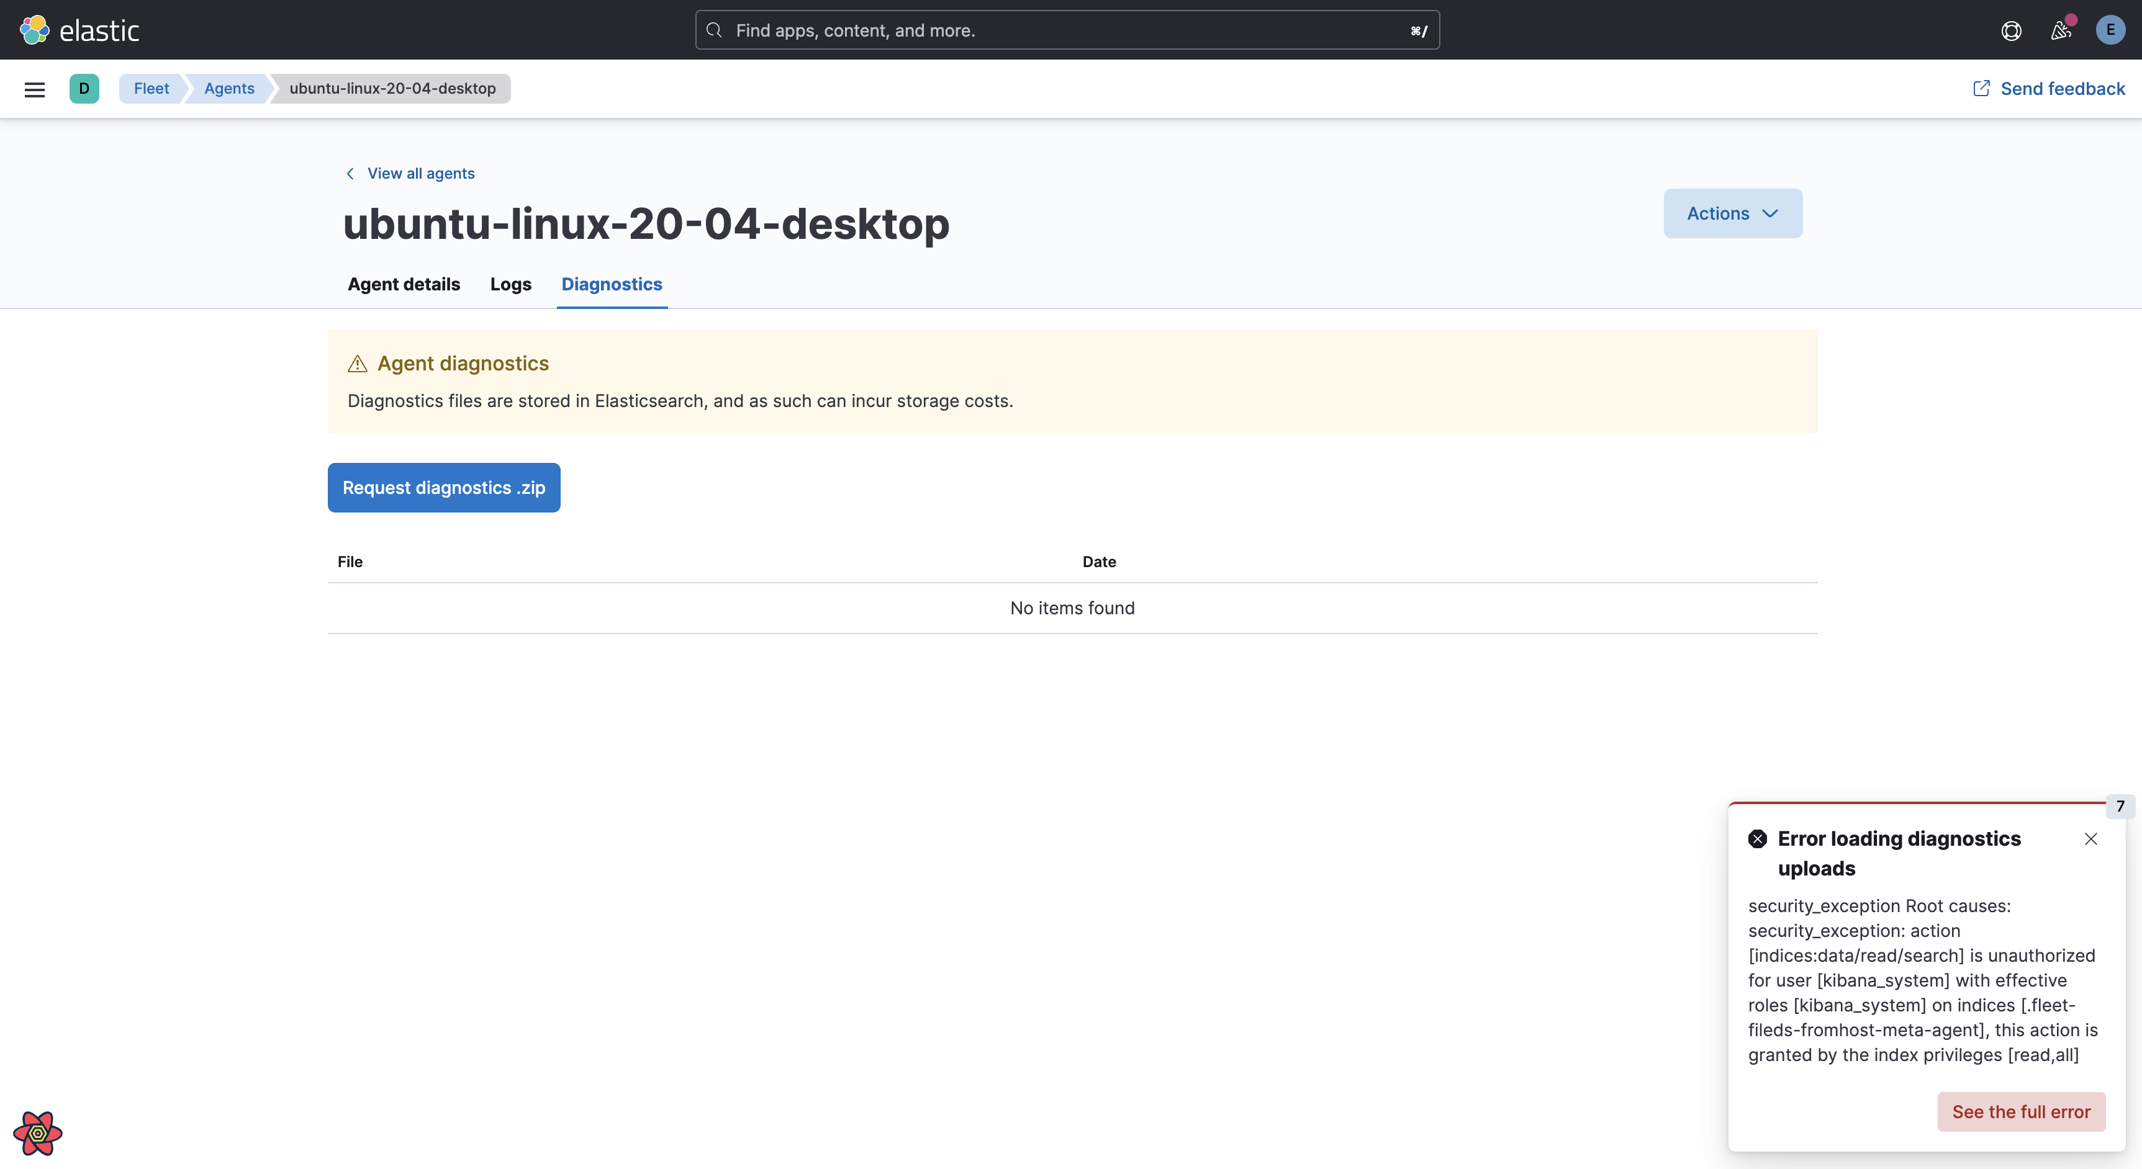Open the Actions dropdown

(1732, 213)
